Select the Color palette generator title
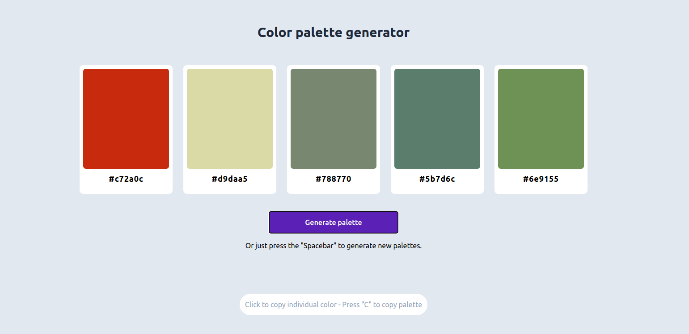The height and width of the screenshot is (334, 689). (x=333, y=32)
